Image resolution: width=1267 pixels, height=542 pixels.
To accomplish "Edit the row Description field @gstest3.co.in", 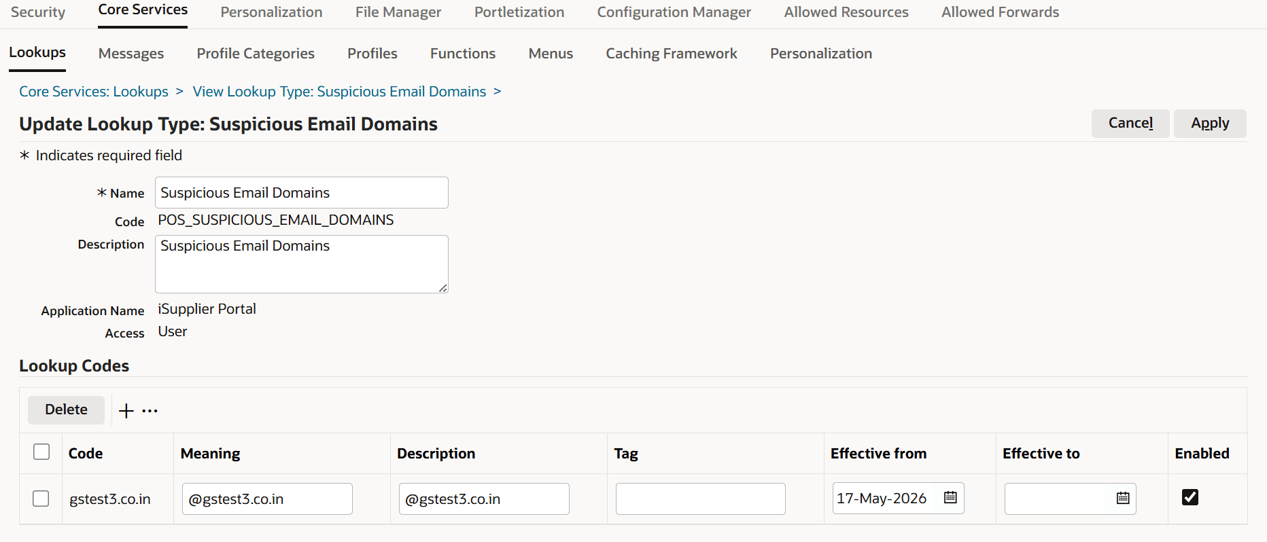I will click(x=484, y=499).
